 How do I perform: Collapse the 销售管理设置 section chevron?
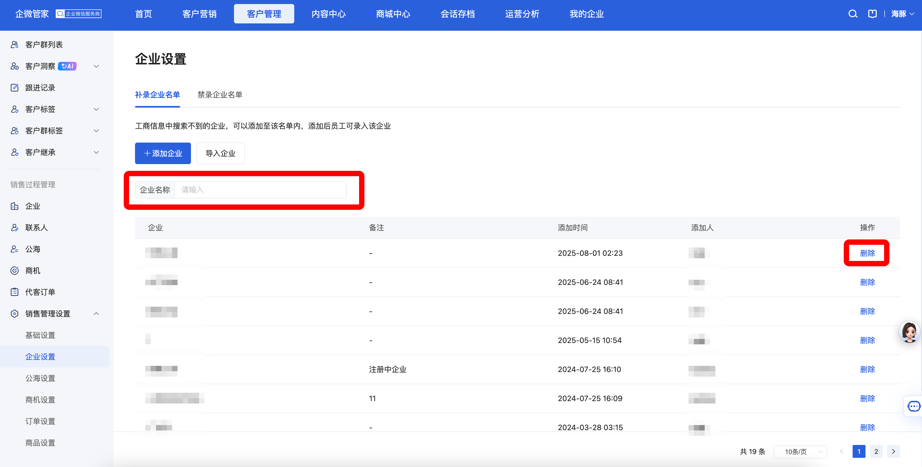coord(96,313)
